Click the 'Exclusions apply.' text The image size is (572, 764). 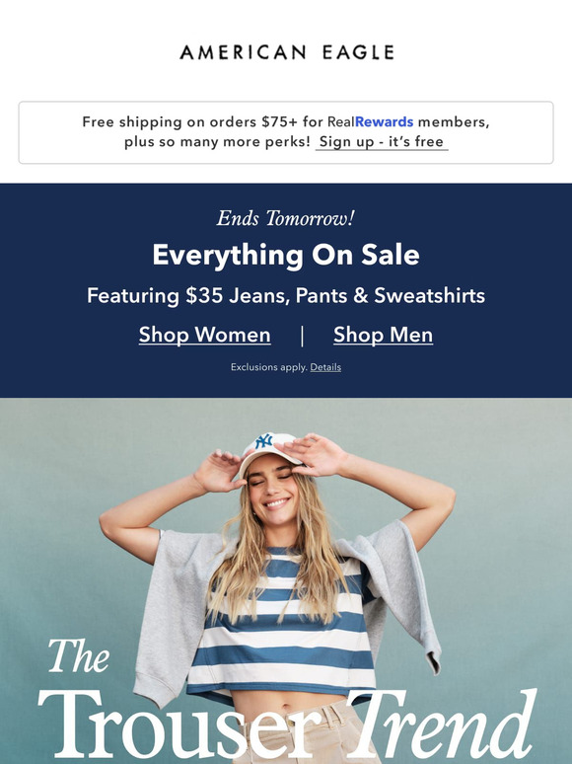click(x=269, y=367)
